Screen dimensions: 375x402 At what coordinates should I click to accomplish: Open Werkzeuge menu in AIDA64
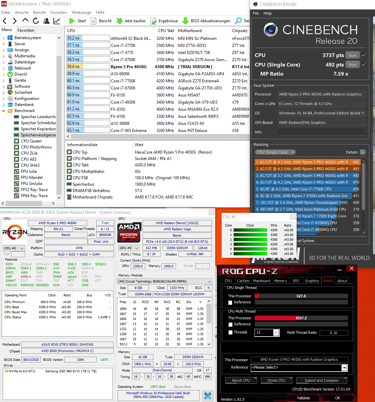[x=81, y=12]
